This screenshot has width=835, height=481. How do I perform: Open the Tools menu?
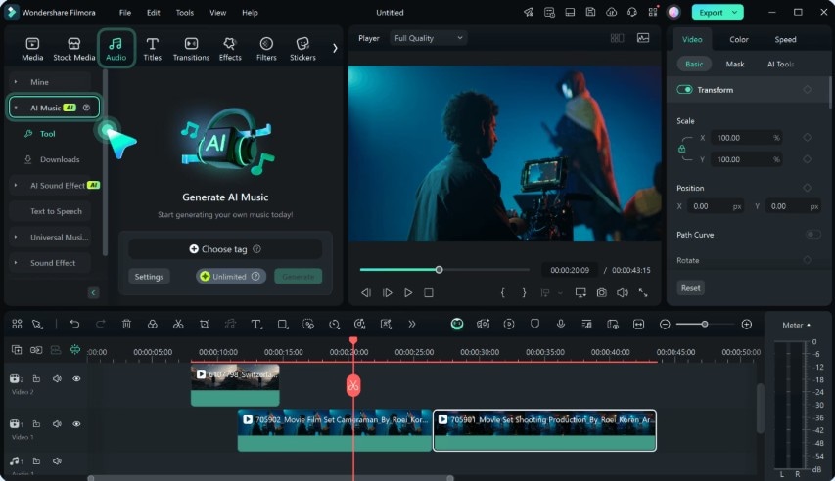point(184,13)
